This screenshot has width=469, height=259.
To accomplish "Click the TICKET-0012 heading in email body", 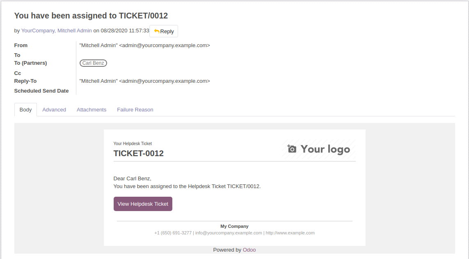I will (x=139, y=153).
